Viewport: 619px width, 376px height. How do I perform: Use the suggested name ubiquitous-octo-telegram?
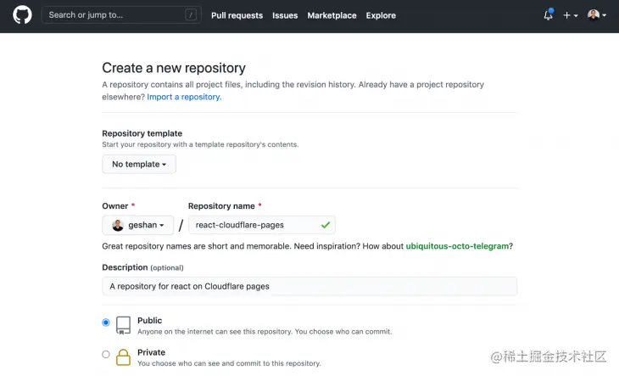(457, 246)
